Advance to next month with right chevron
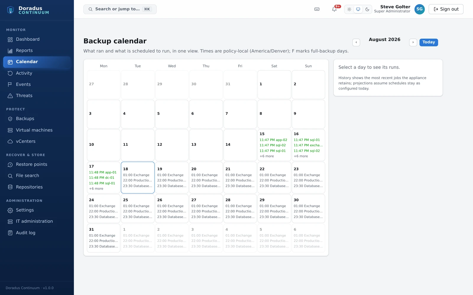This screenshot has width=473, height=295. pos(413,42)
